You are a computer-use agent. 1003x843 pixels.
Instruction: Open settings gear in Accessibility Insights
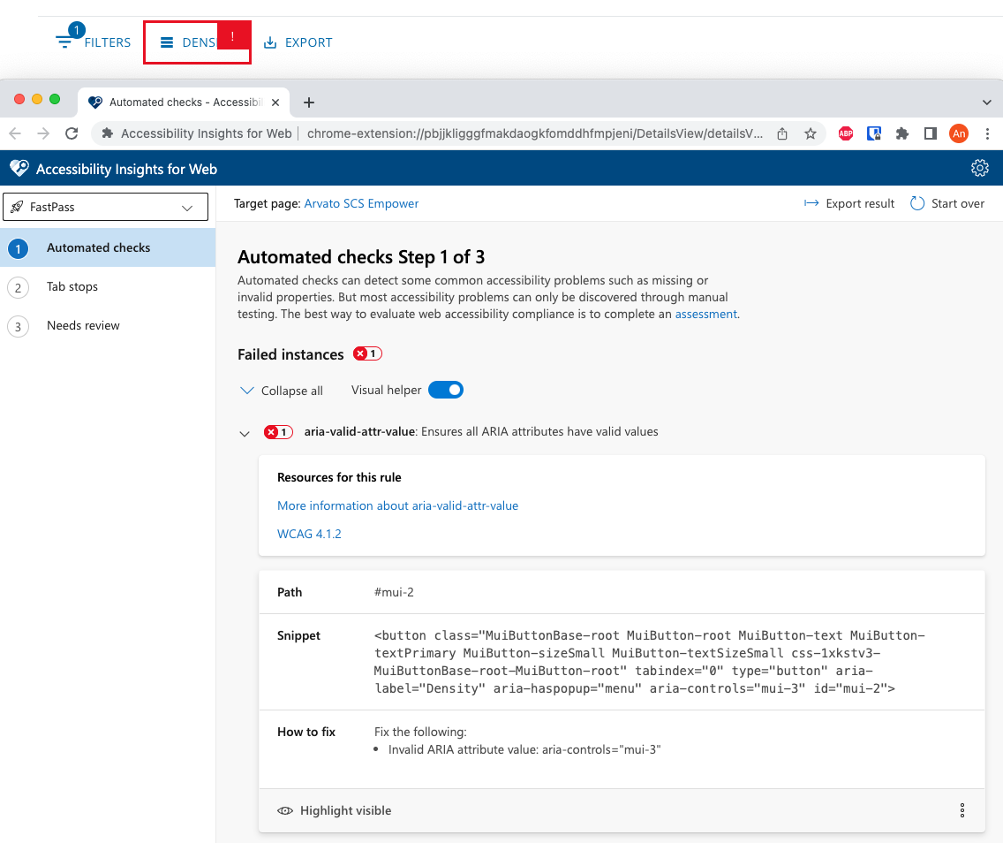tap(979, 169)
